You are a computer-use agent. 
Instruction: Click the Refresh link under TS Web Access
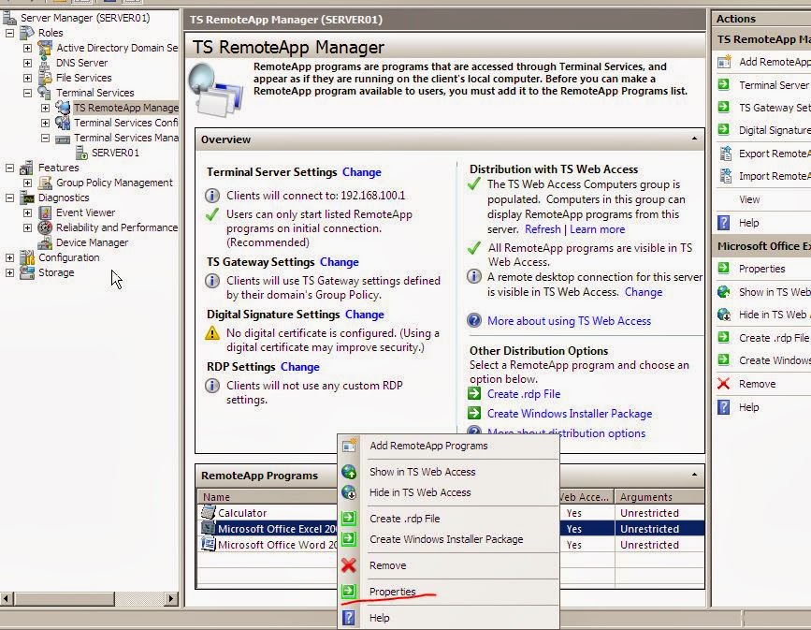tap(543, 228)
